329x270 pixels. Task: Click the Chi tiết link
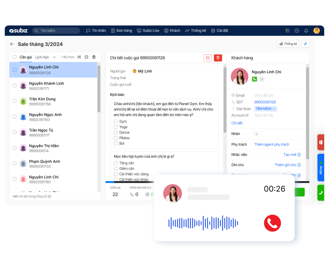pos(237,123)
